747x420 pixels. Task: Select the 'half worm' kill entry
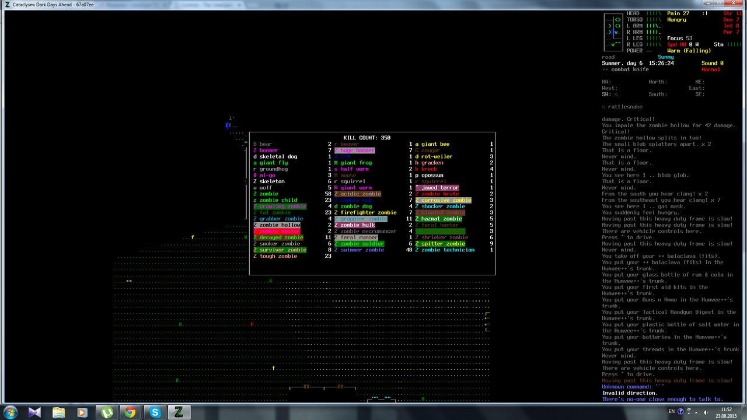coord(351,169)
